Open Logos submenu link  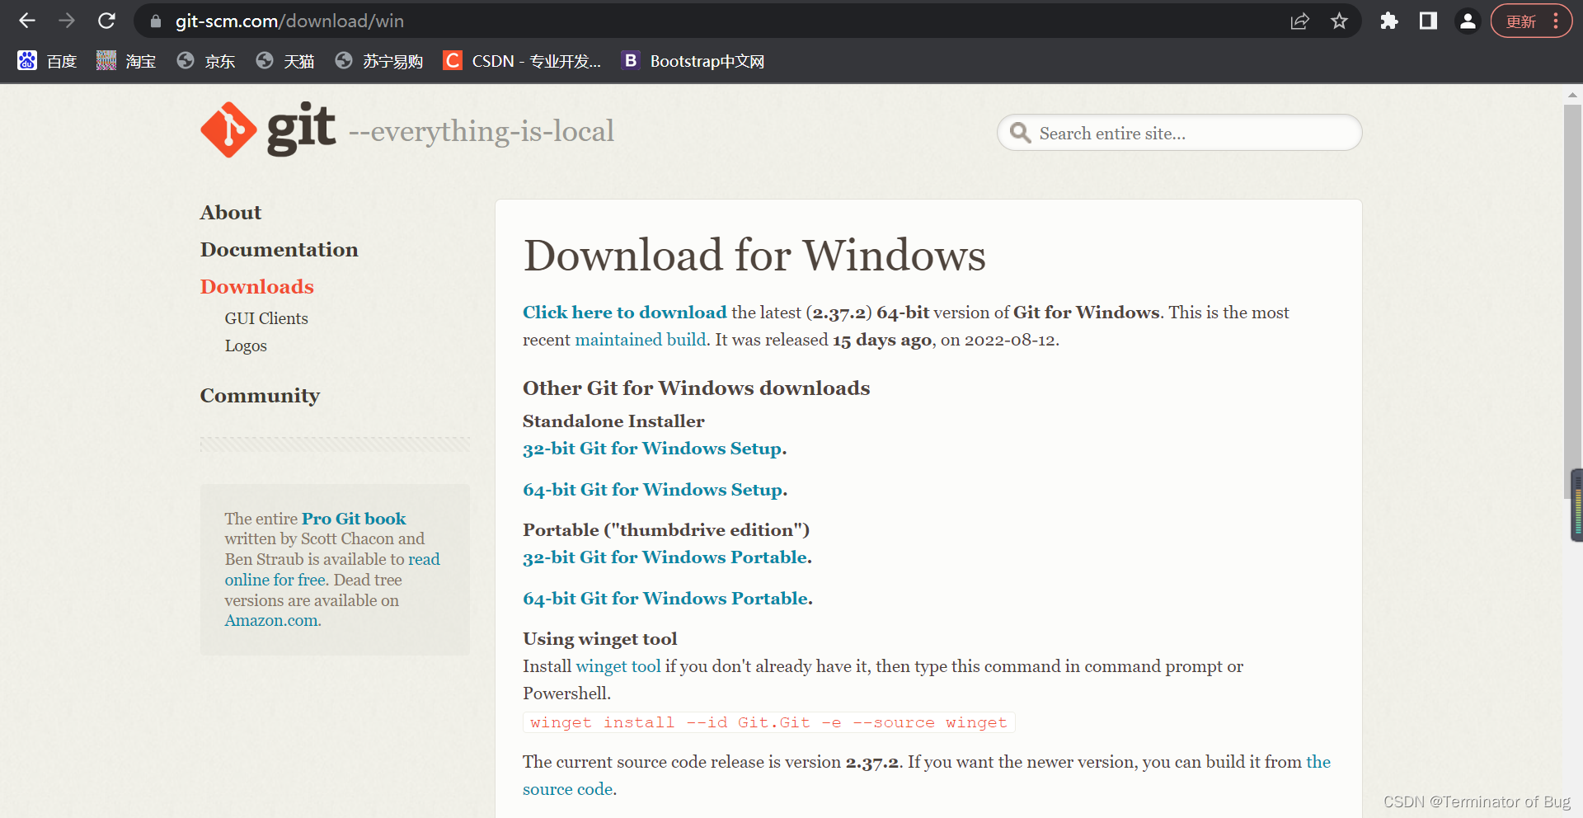246,346
